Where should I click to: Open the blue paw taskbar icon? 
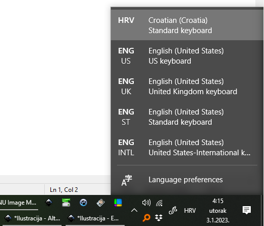pos(83,203)
